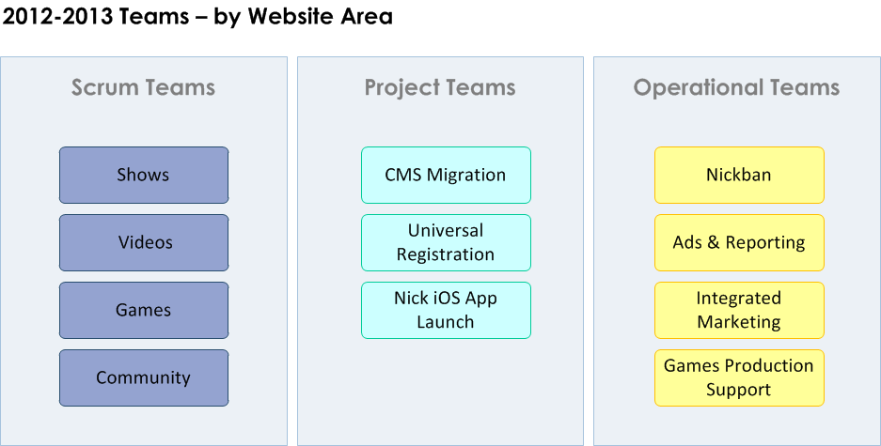Click the CMS Migration project box
The image size is (881, 446).
(446, 175)
